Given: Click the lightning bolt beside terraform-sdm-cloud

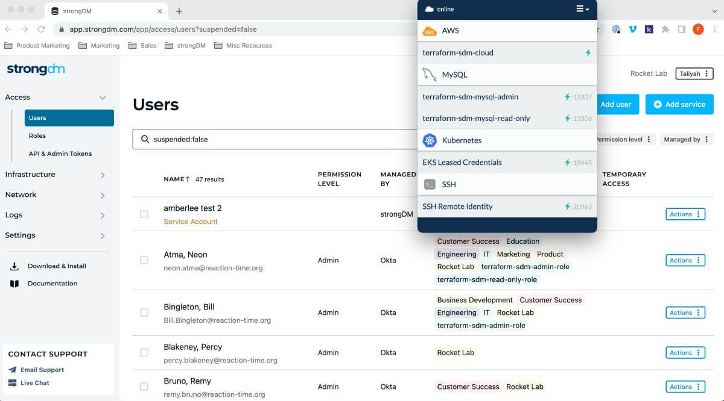Looking at the screenshot, I should pyautogui.click(x=588, y=53).
